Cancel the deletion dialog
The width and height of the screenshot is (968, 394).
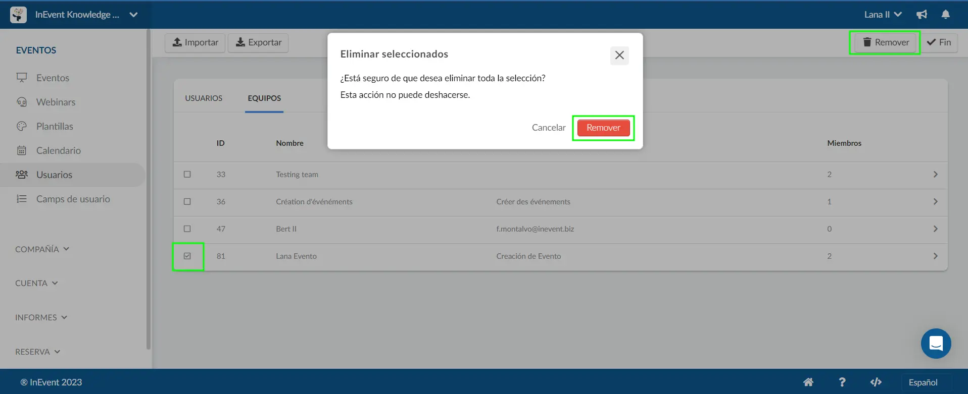[x=549, y=128]
